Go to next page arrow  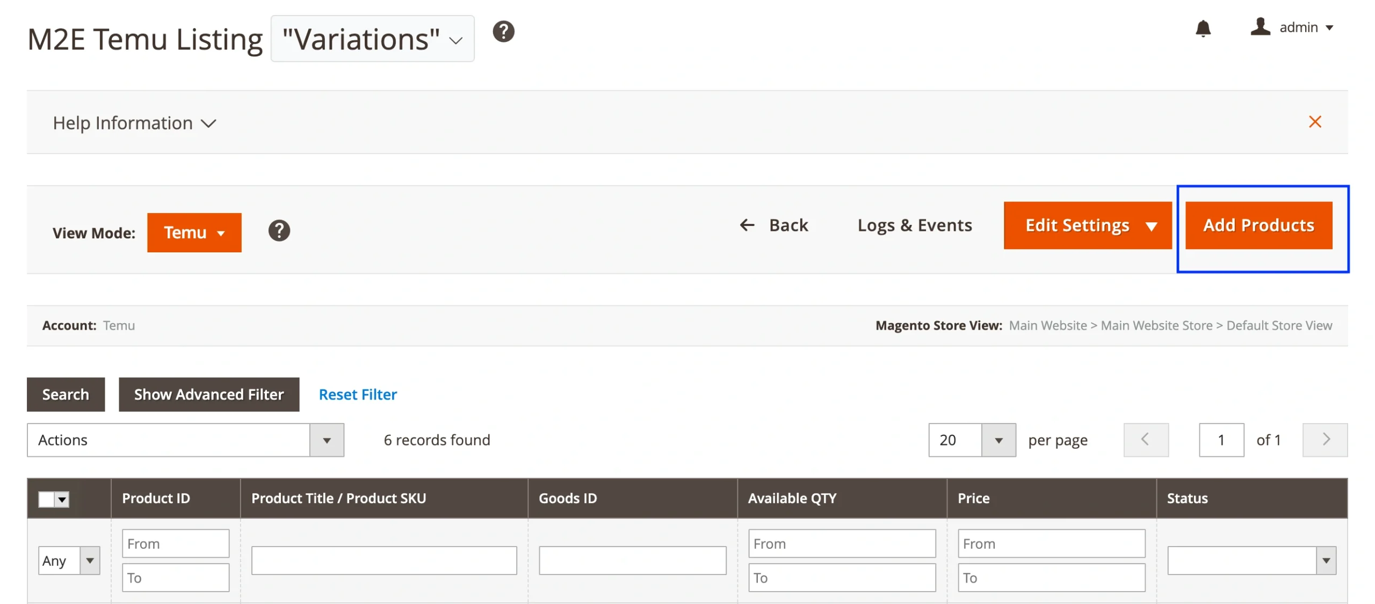point(1324,440)
